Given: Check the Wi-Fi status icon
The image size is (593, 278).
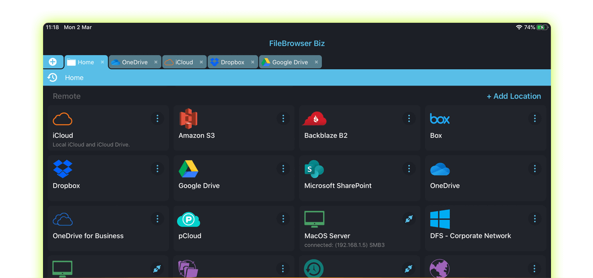Looking at the screenshot, I should pyautogui.click(x=519, y=27).
